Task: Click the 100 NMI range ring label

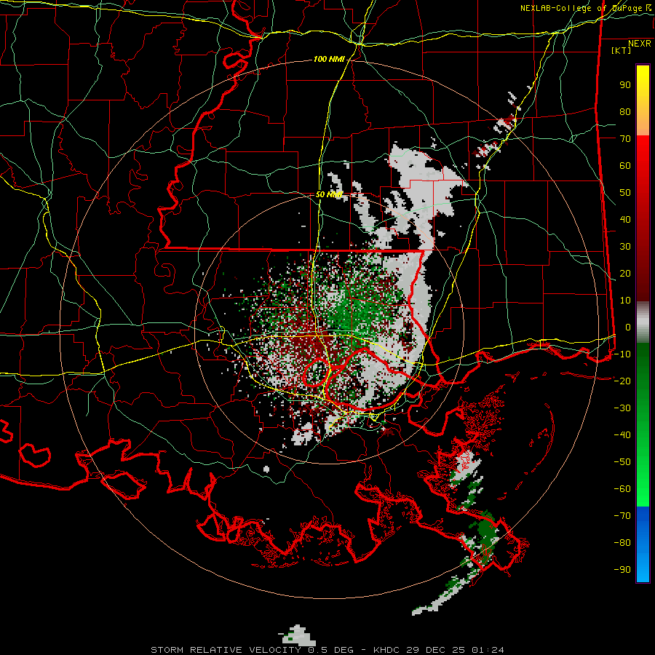Action: 329,60
